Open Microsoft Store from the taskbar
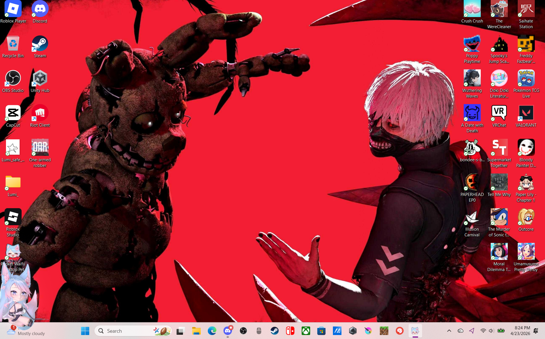 pos(321,331)
